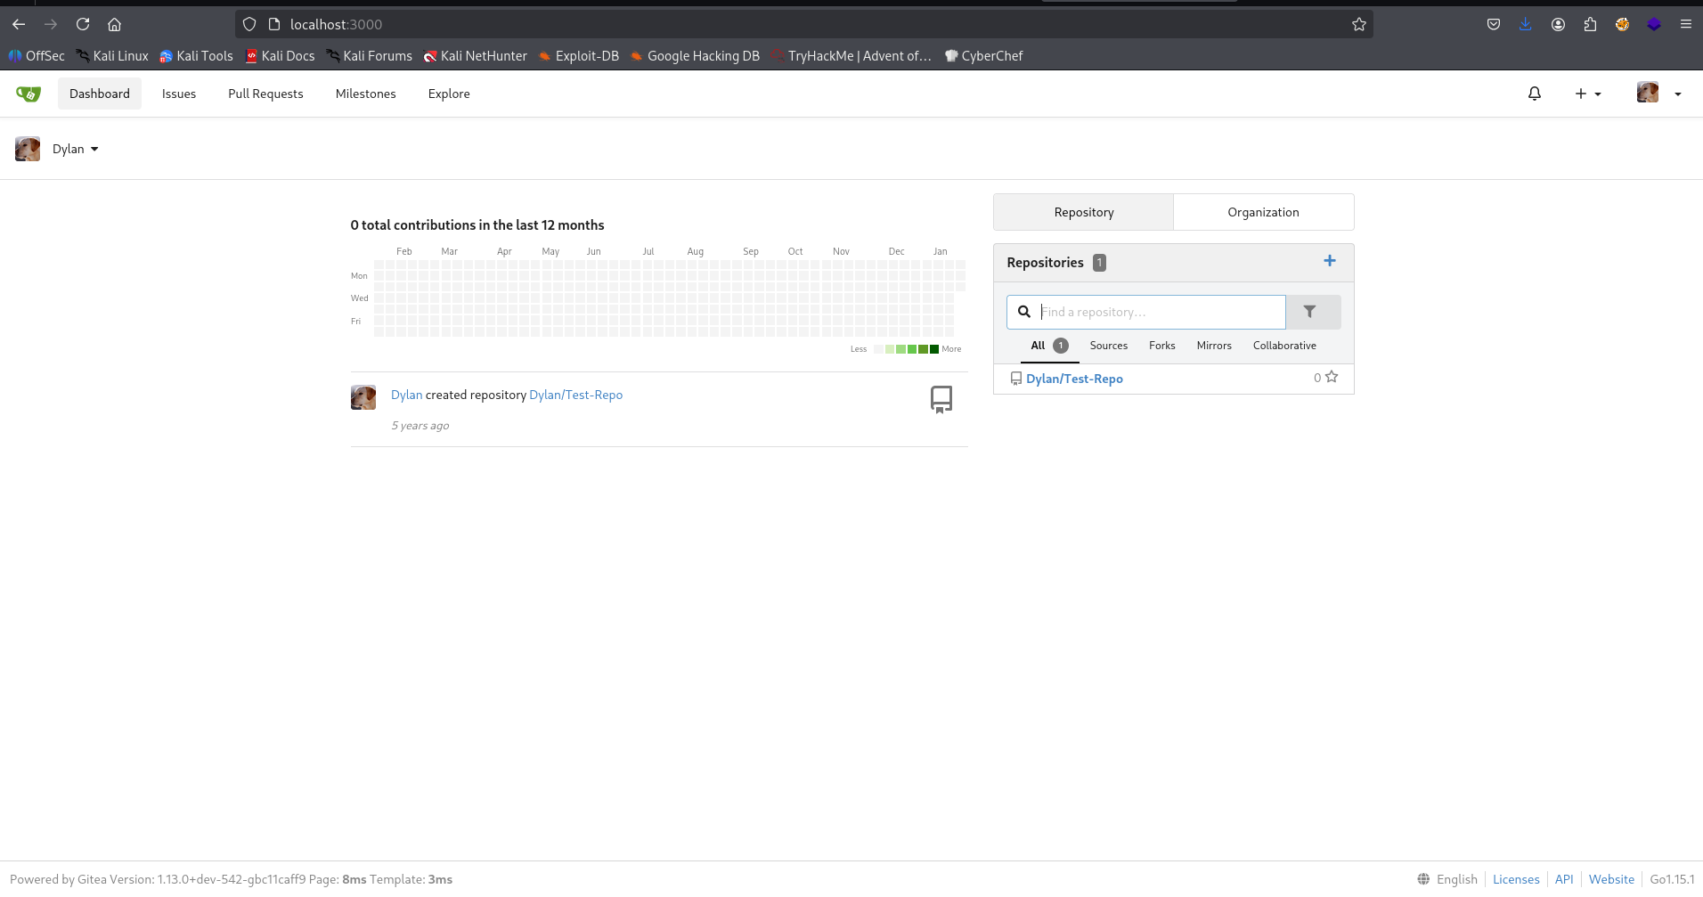This screenshot has width=1703, height=897.
Task: Expand the Dylan context switcher
Action: pos(75,149)
